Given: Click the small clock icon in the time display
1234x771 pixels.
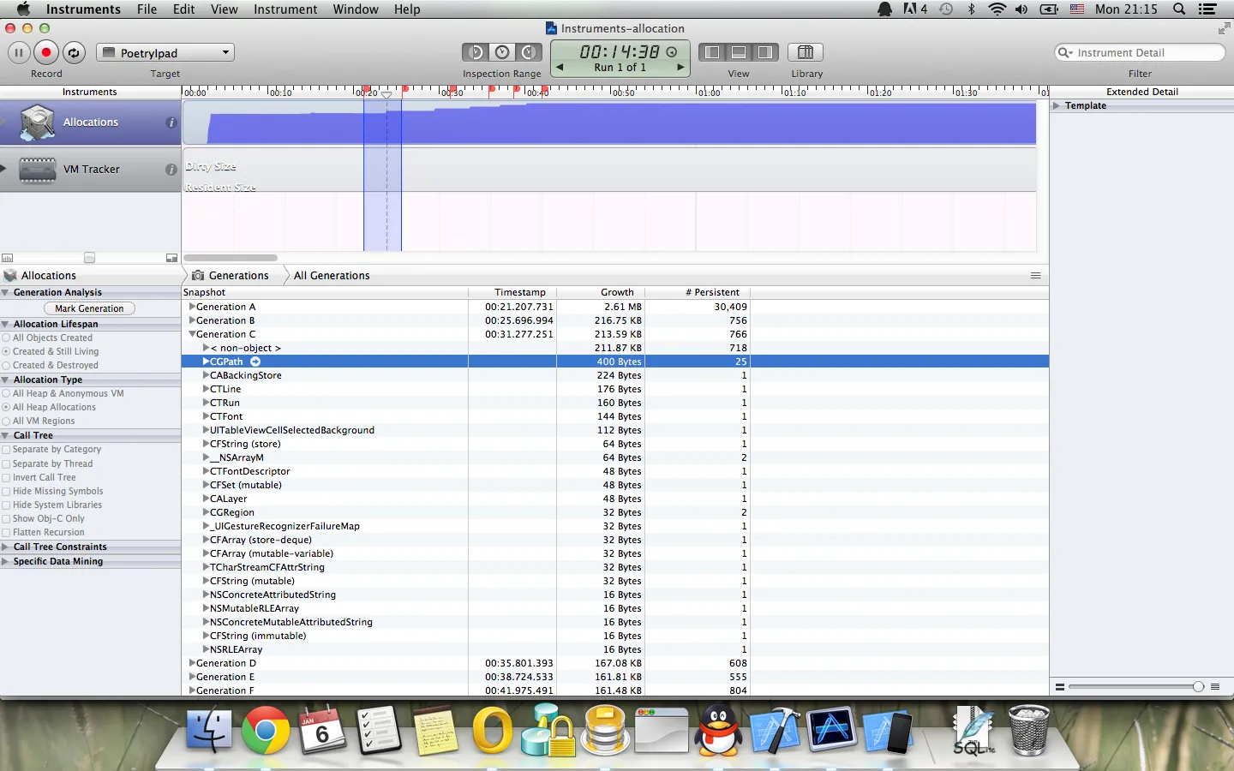Looking at the screenshot, I should coord(672,52).
